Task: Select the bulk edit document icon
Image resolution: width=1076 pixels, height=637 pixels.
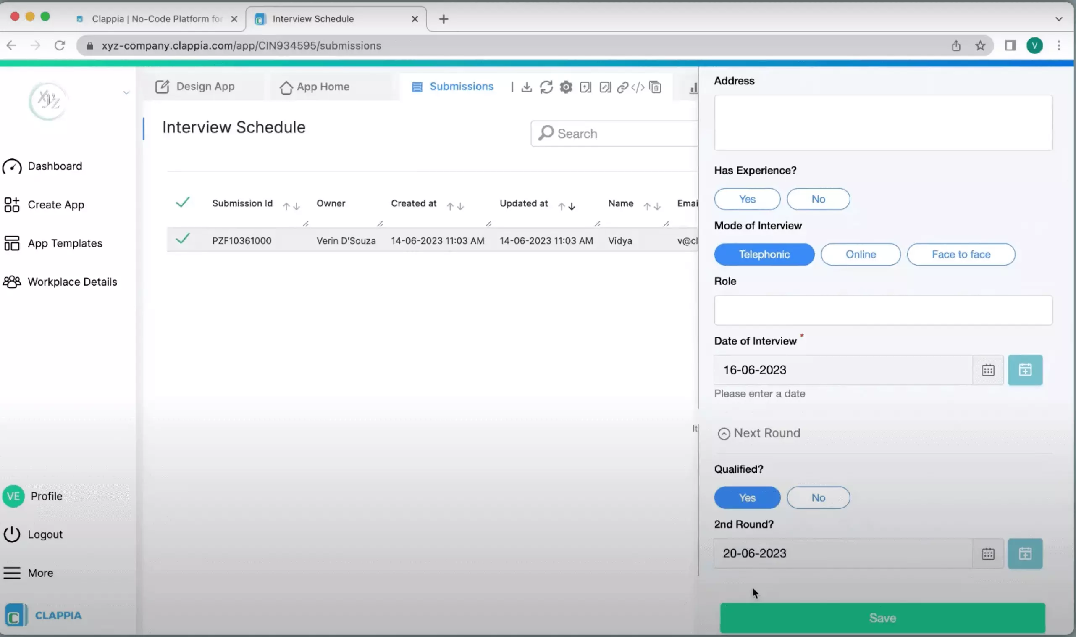Action: click(x=605, y=87)
